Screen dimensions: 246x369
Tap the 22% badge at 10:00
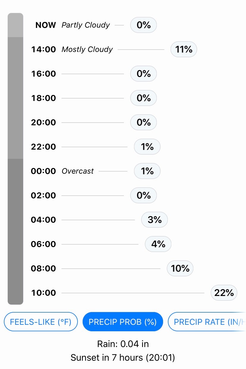point(224,293)
